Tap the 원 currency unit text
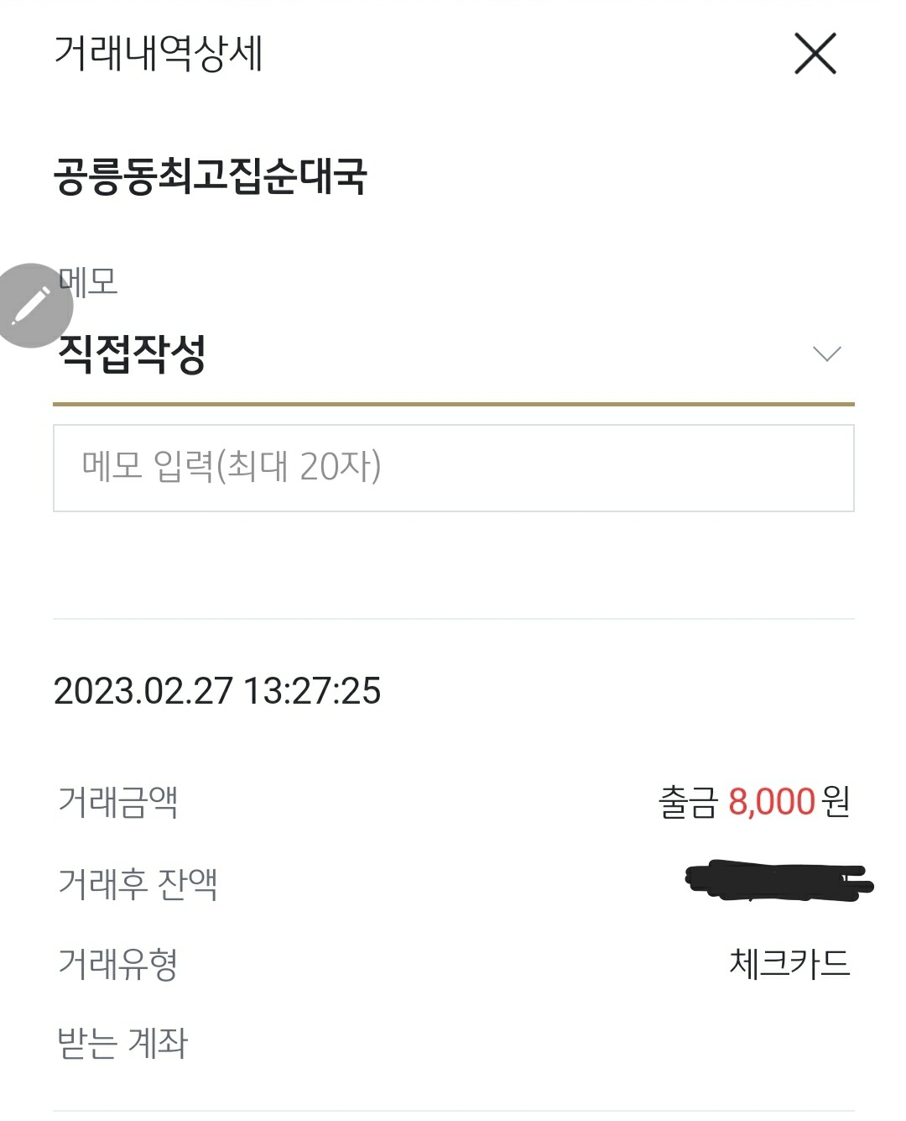 coord(836,802)
